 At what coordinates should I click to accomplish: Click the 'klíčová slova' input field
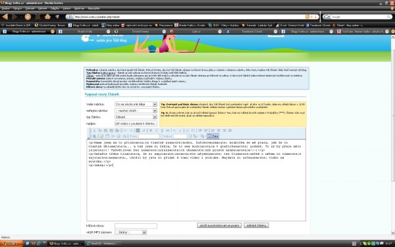(136, 226)
